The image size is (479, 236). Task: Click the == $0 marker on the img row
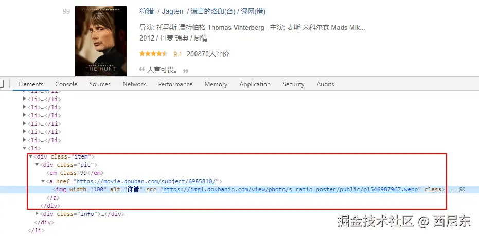coord(457,189)
